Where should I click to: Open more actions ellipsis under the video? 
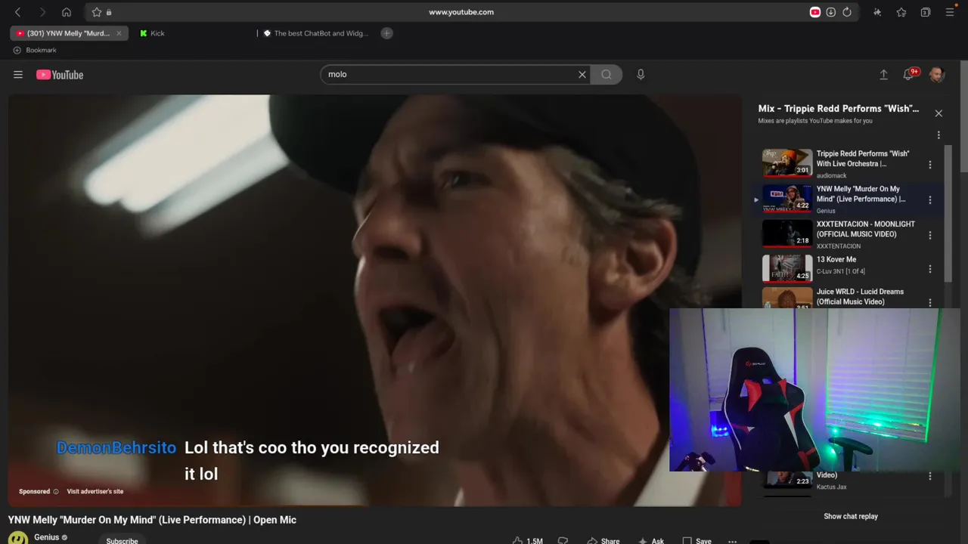[x=732, y=541]
